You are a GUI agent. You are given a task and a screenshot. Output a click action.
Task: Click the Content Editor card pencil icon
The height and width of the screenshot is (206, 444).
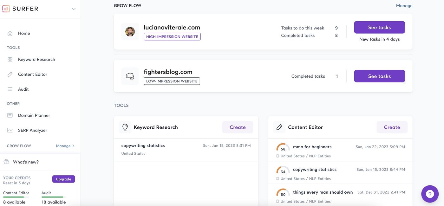(x=279, y=127)
